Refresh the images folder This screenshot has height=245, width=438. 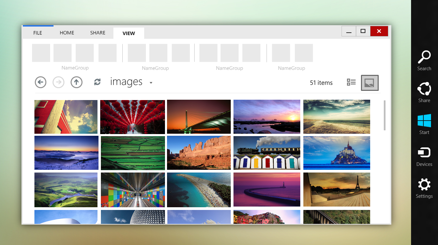(x=97, y=82)
